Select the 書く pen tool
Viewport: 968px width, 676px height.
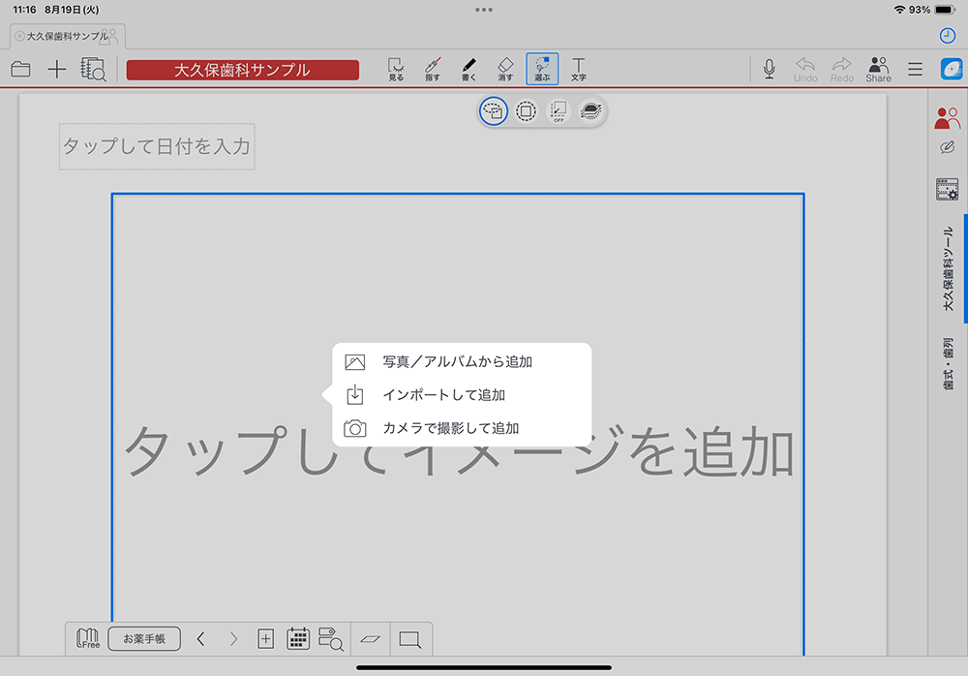click(x=469, y=68)
